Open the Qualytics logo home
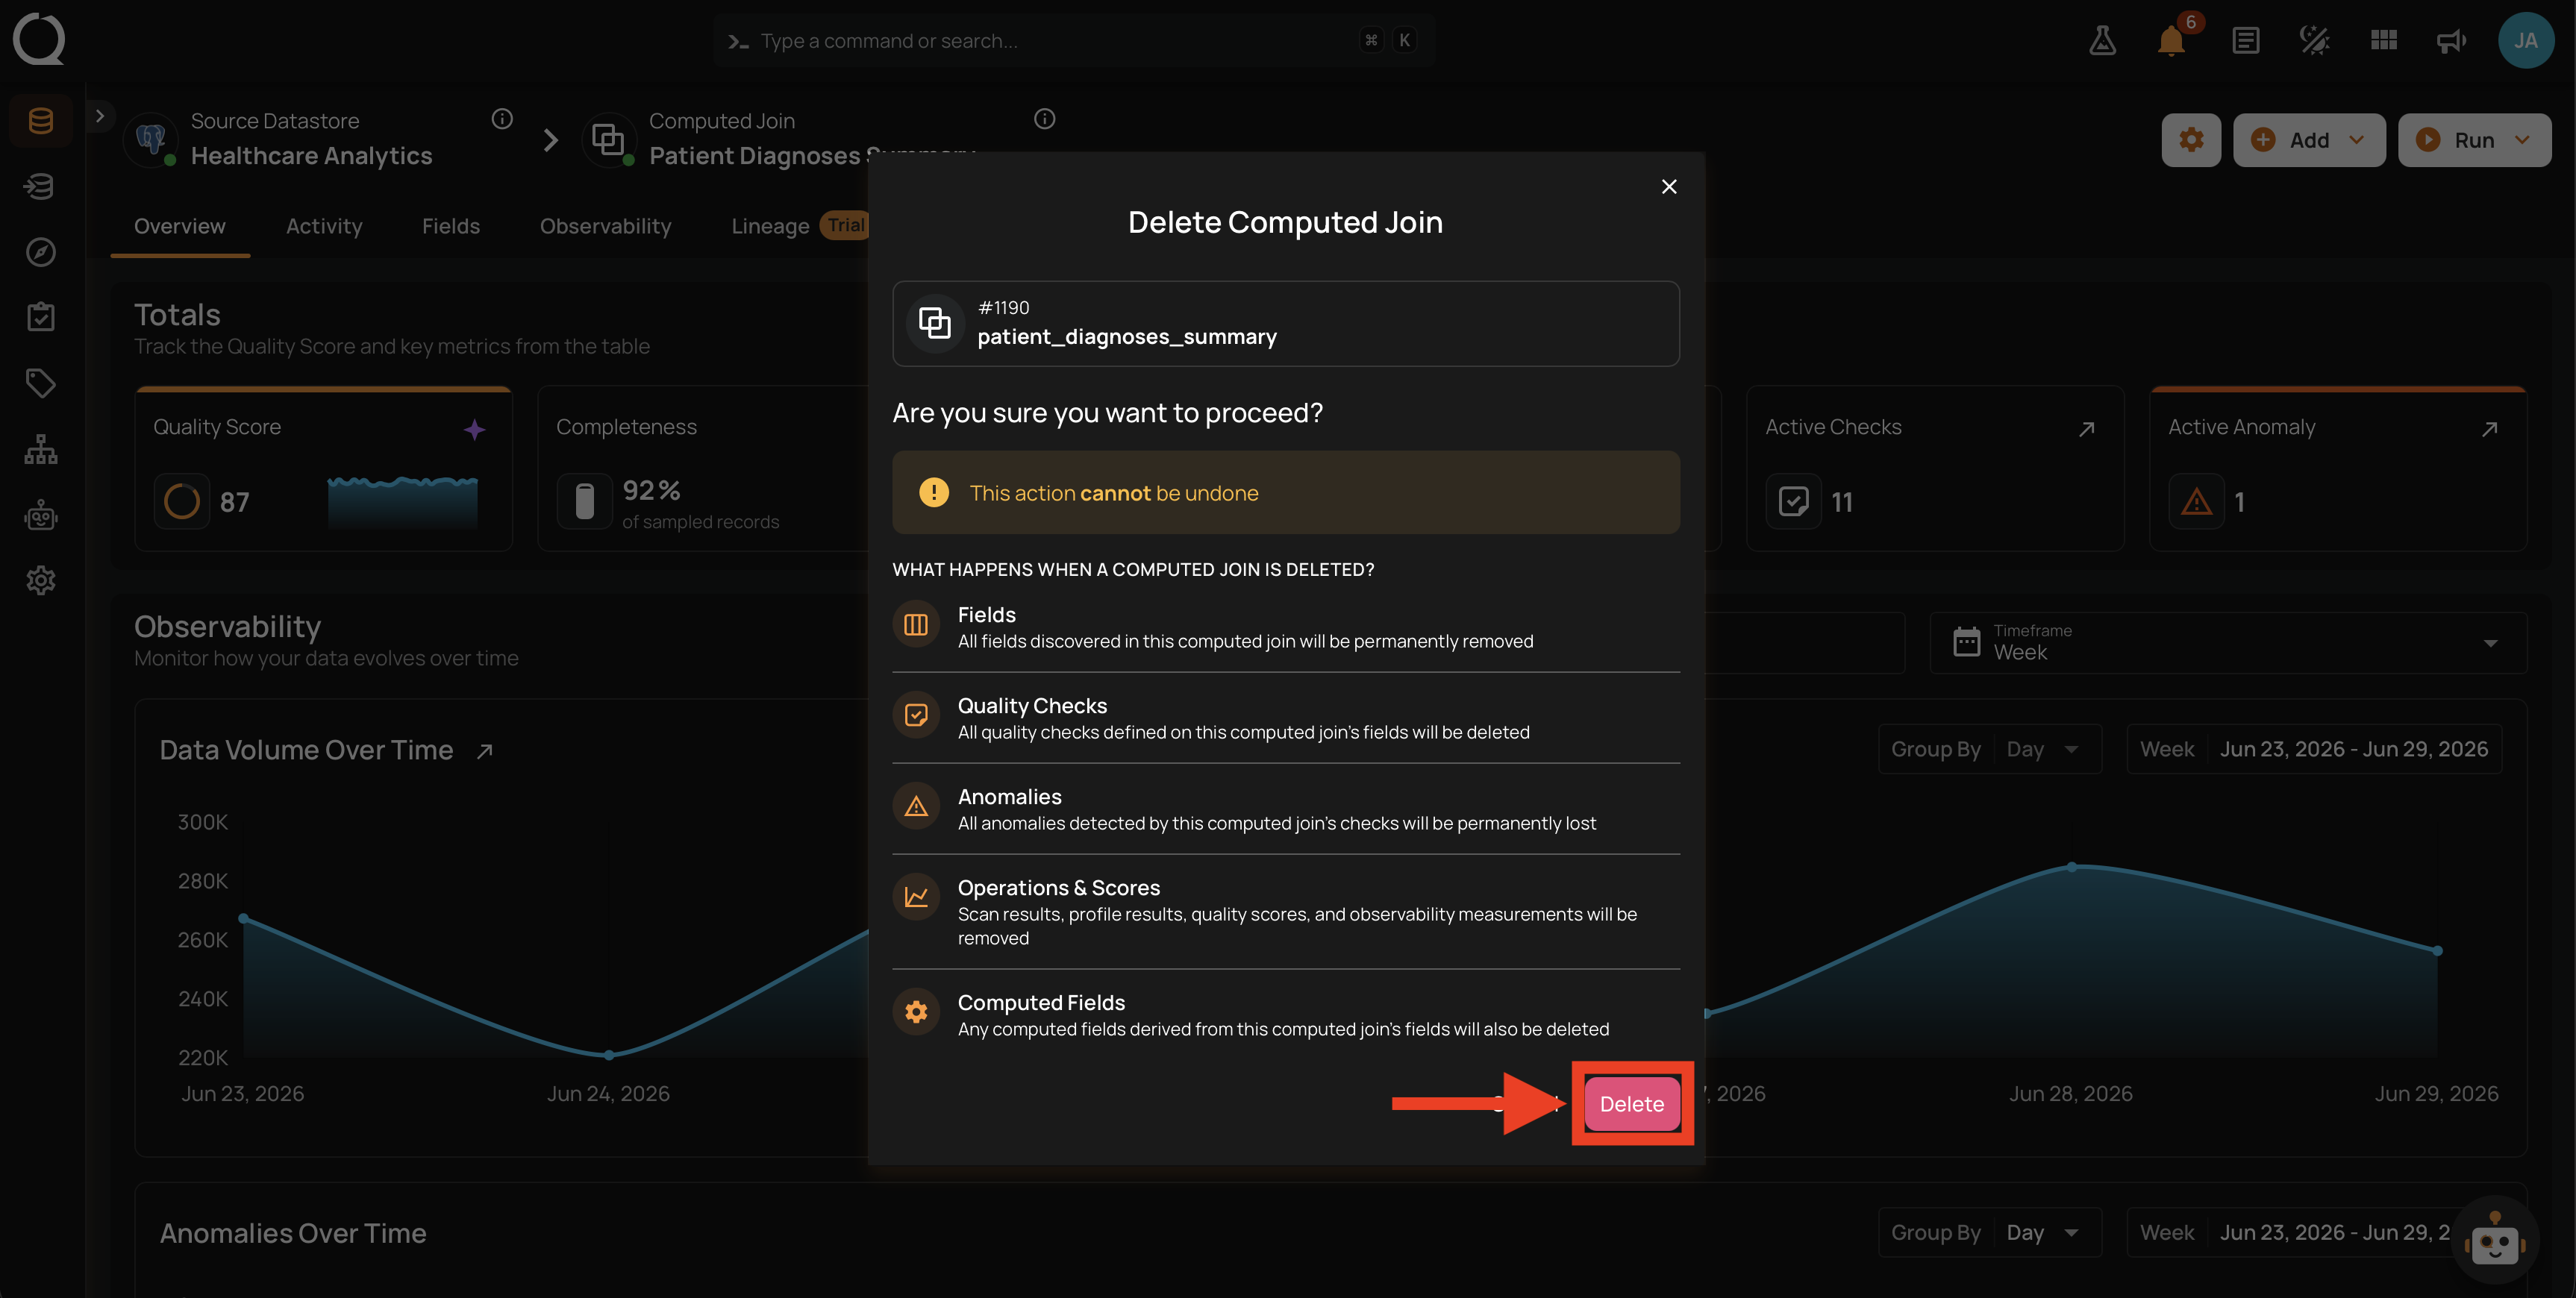The width and height of the screenshot is (2576, 1298). tap(40, 40)
